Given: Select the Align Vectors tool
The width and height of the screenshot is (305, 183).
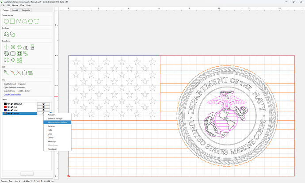Looking at the screenshot, I should tap(19, 53).
